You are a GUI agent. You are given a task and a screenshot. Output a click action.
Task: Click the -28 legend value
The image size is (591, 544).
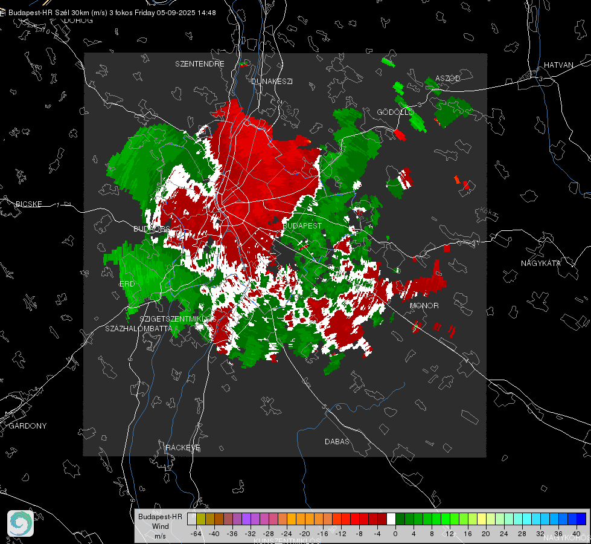pyautogui.click(x=269, y=534)
